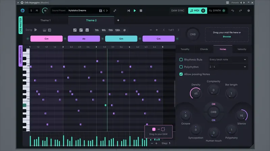Image resolution: width=270 pixels, height=151 pixels.
Task: Open the Tonality tab
Action: [x=185, y=49]
